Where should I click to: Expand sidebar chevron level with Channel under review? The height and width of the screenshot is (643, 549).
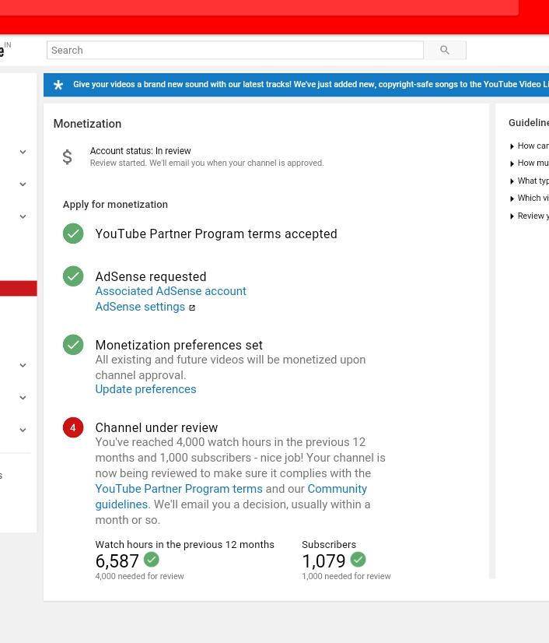[x=23, y=430]
